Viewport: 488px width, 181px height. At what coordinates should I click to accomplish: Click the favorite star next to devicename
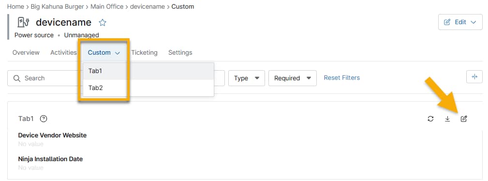point(103,22)
